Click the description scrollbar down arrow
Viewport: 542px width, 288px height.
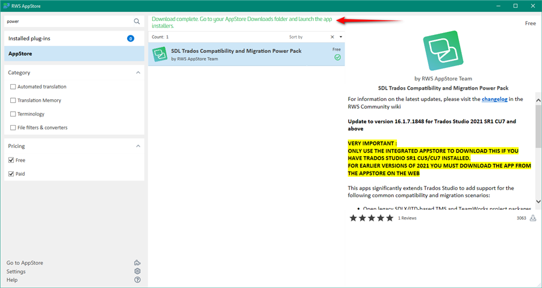point(538,201)
